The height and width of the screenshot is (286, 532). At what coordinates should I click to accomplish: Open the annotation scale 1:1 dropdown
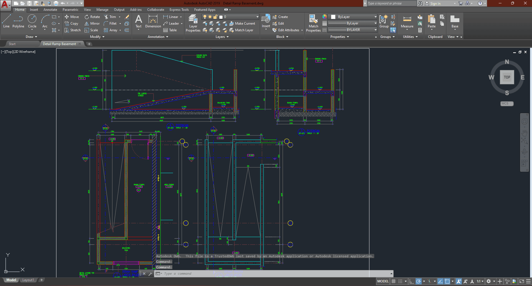[x=480, y=281]
